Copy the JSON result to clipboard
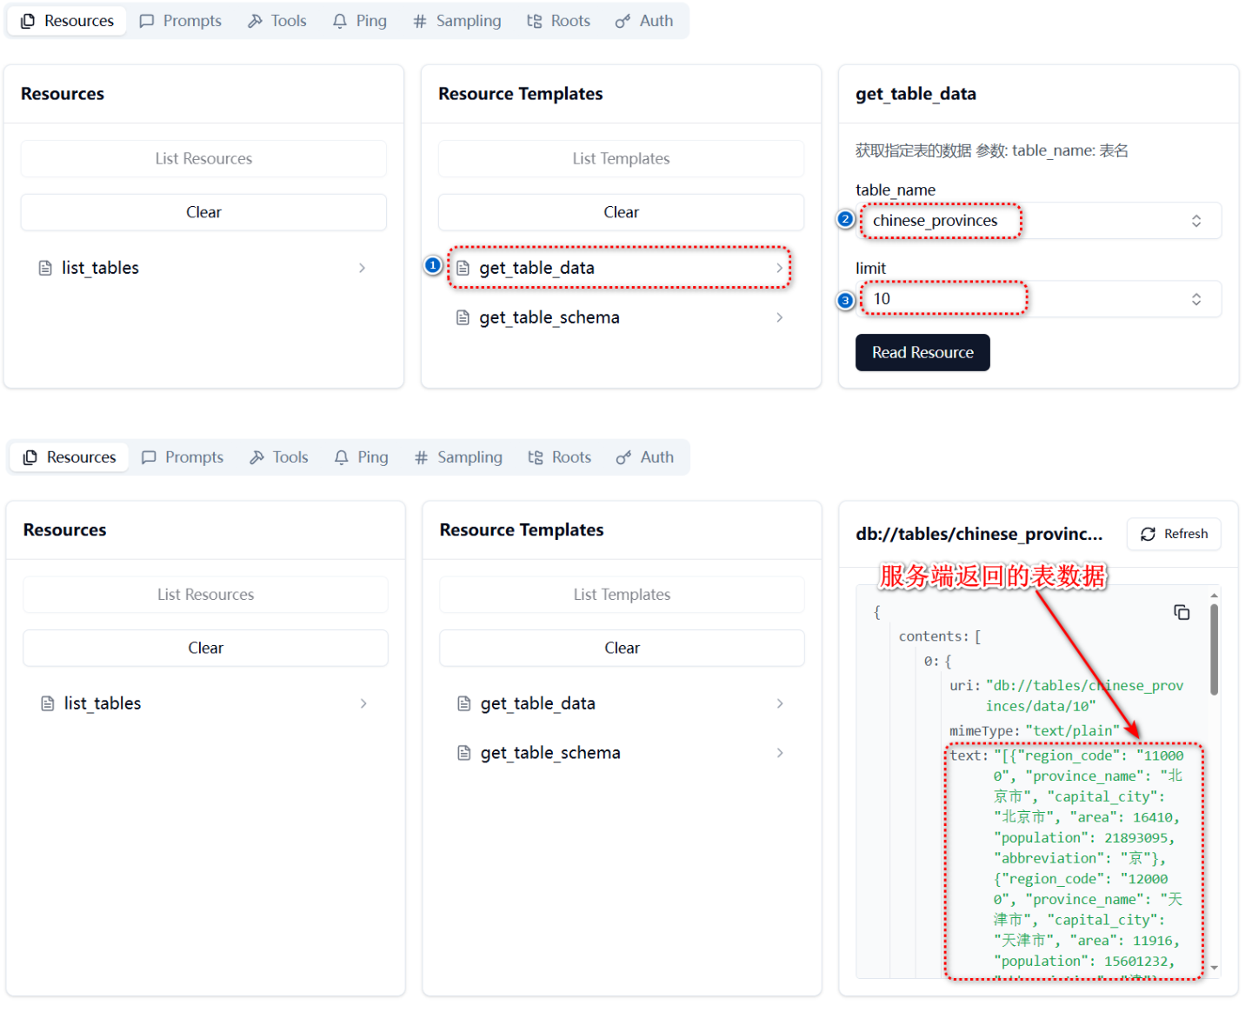The height and width of the screenshot is (1012, 1252). 1182,613
